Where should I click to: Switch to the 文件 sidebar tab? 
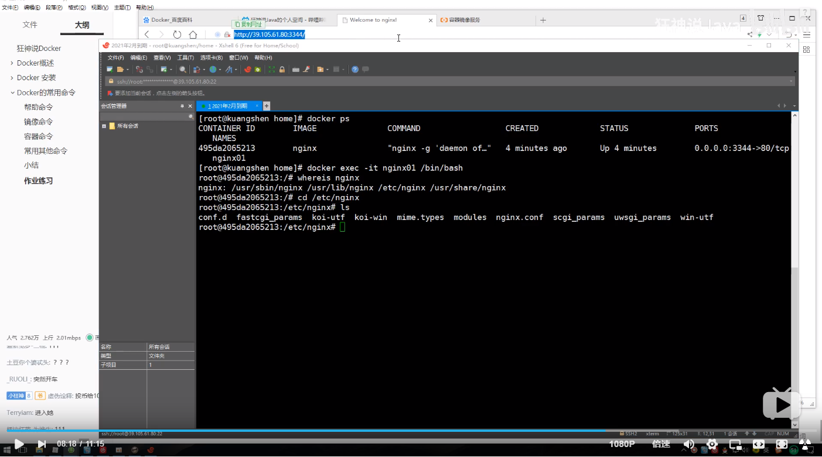pos(30,25)
